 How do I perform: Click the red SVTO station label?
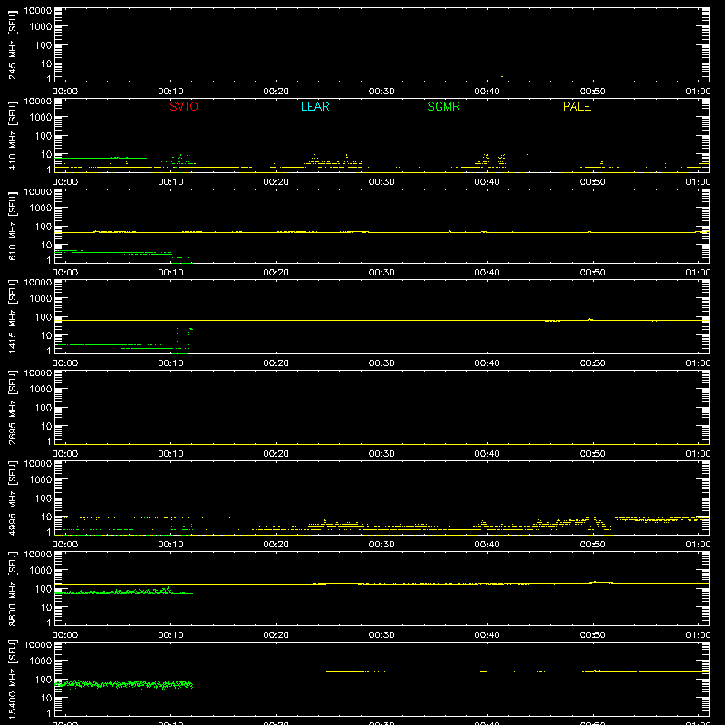[x=184, y=106]
